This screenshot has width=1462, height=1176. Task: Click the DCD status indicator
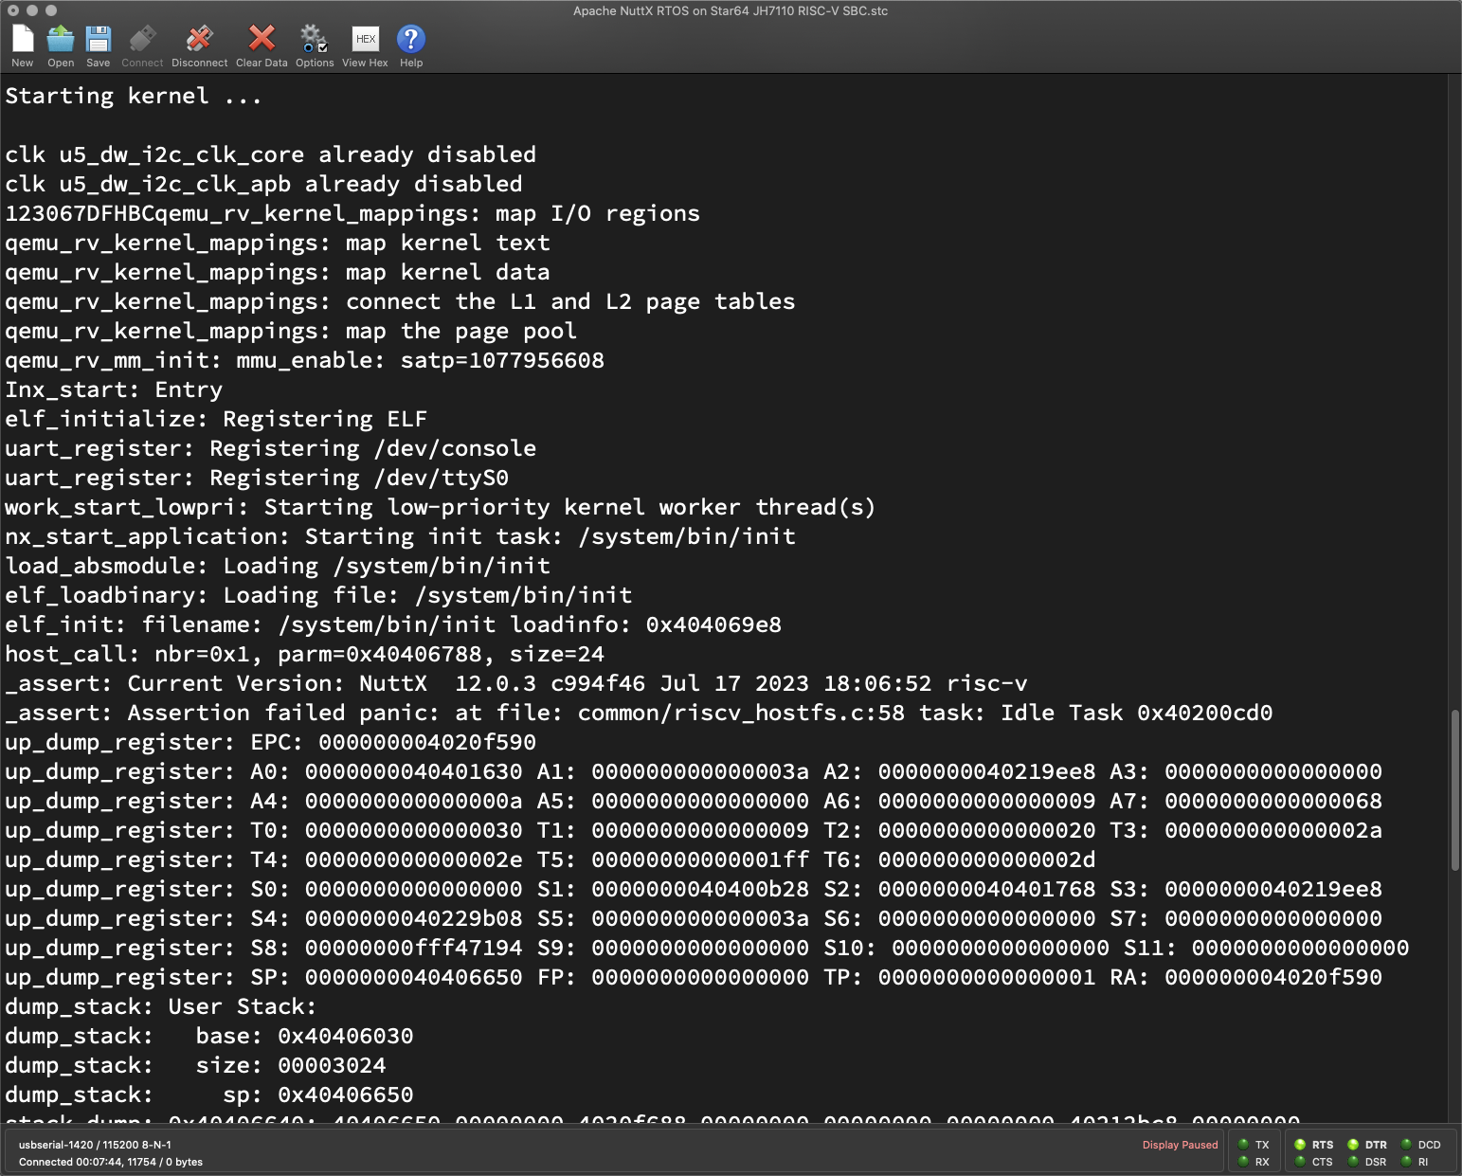pyautogui.click(x=1406, y=1145)
